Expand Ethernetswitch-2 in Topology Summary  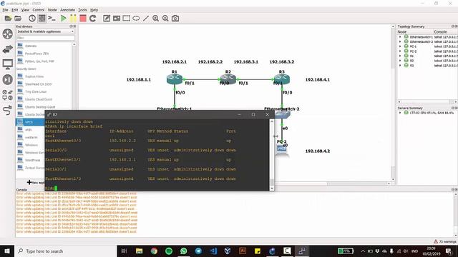(x=400, y=41)
